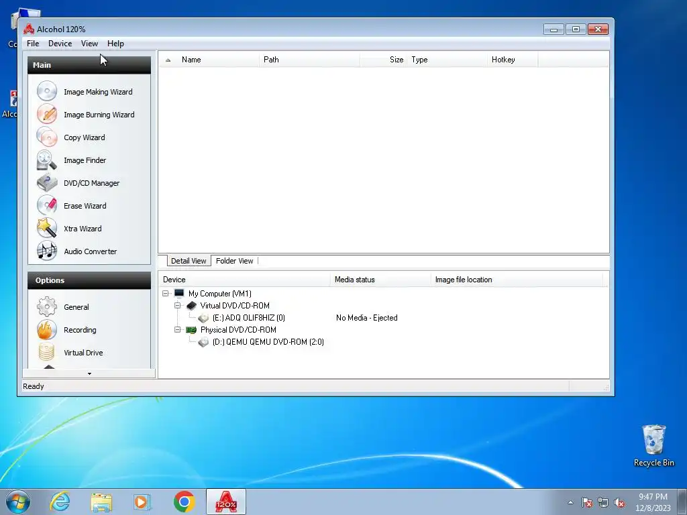Click the Alcohol 120% title bar logo
Image resolution: width=687 pixels, height=515 pixels.
tap(29, 29)
